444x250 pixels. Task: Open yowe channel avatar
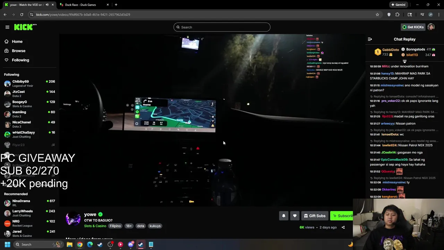pyautogui.click(x=73, y=219)
